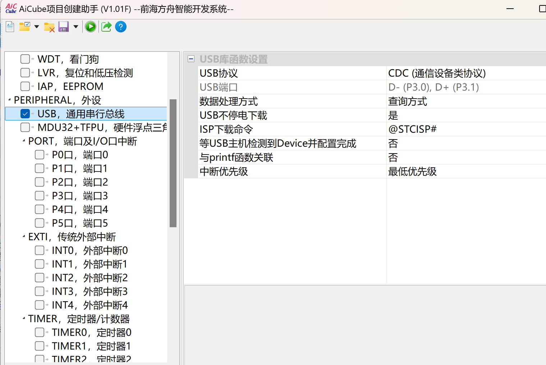
Task: Uncheck the USB 通用串行总线 checkbox
Action: 25,113
